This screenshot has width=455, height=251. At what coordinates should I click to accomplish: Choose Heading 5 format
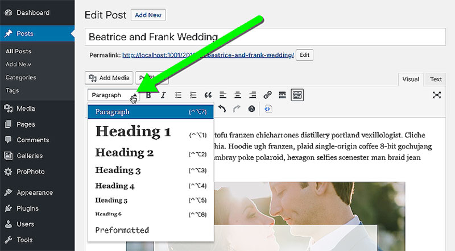[x=151, y=200]
